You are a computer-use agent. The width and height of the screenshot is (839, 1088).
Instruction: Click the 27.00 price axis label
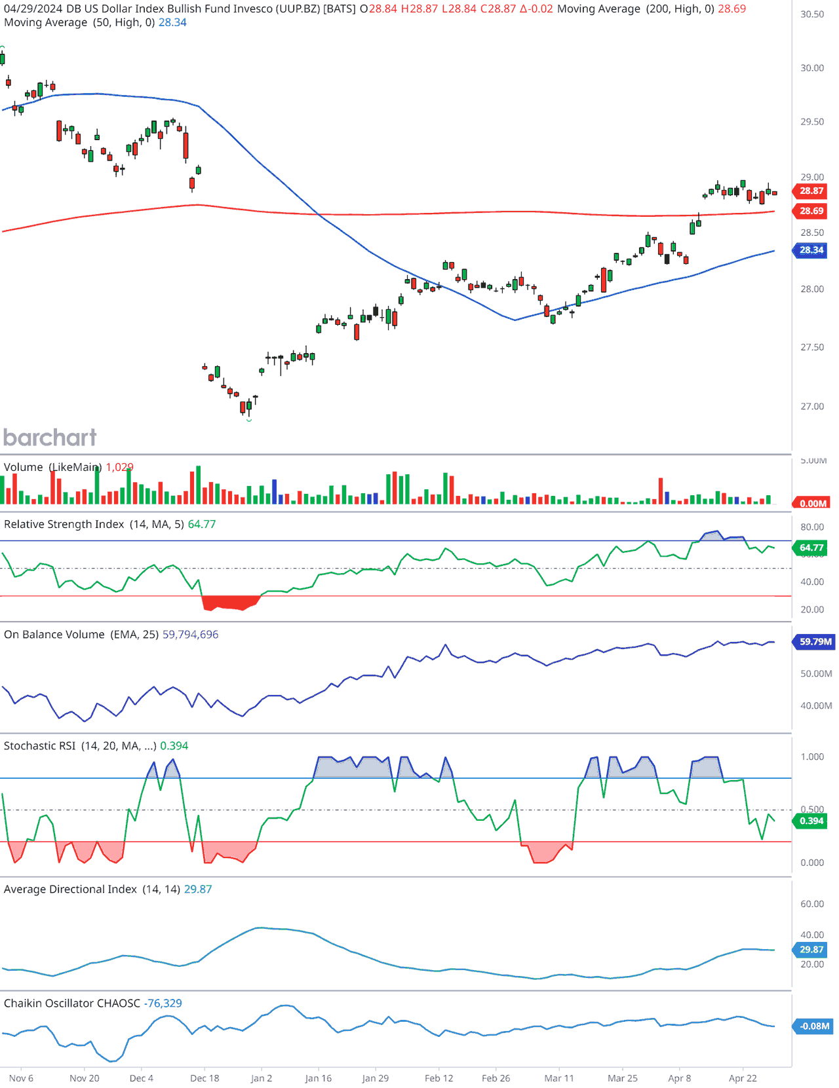(x=812, y=406)
